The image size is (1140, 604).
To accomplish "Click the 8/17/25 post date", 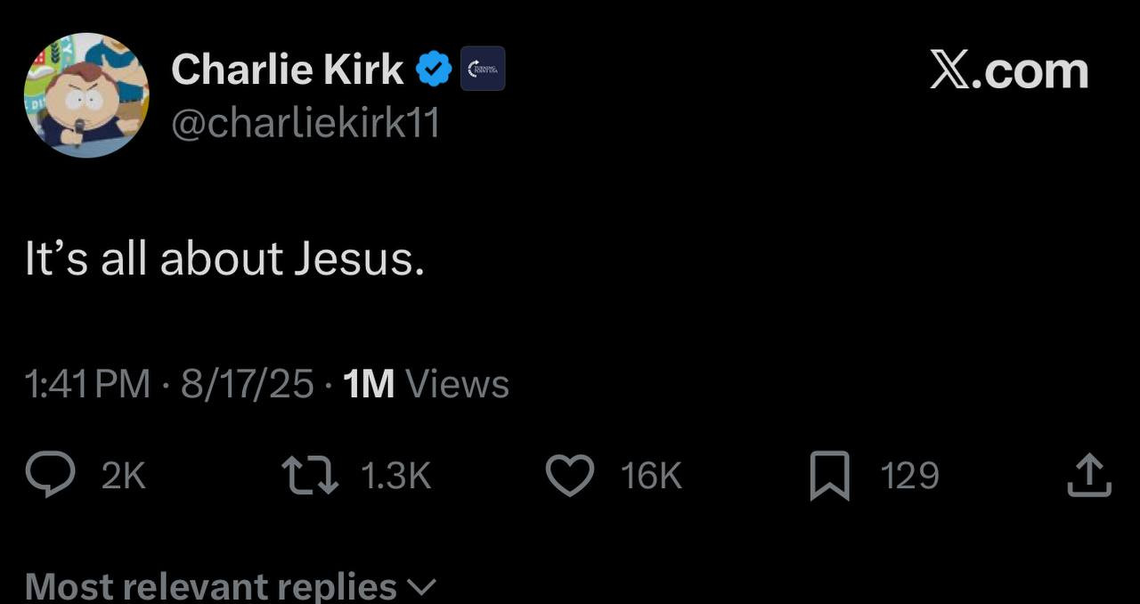I will [x=247, y=384].
